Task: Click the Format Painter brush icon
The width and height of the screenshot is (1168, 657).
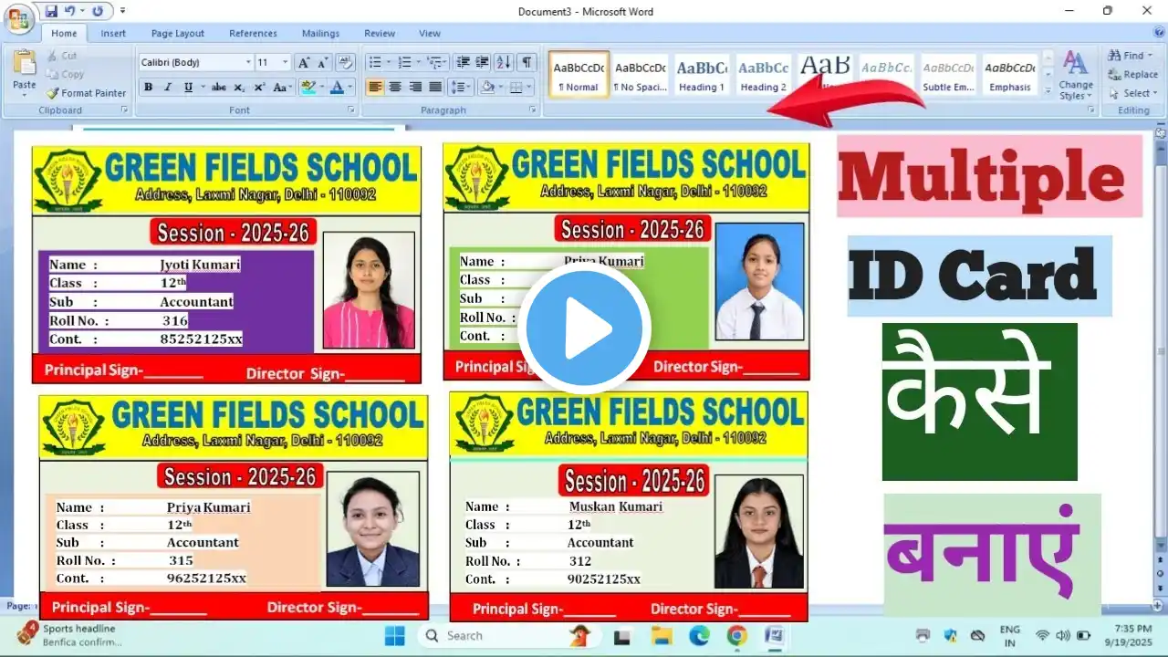Action: pyautogui.click(x=53, y=93)
